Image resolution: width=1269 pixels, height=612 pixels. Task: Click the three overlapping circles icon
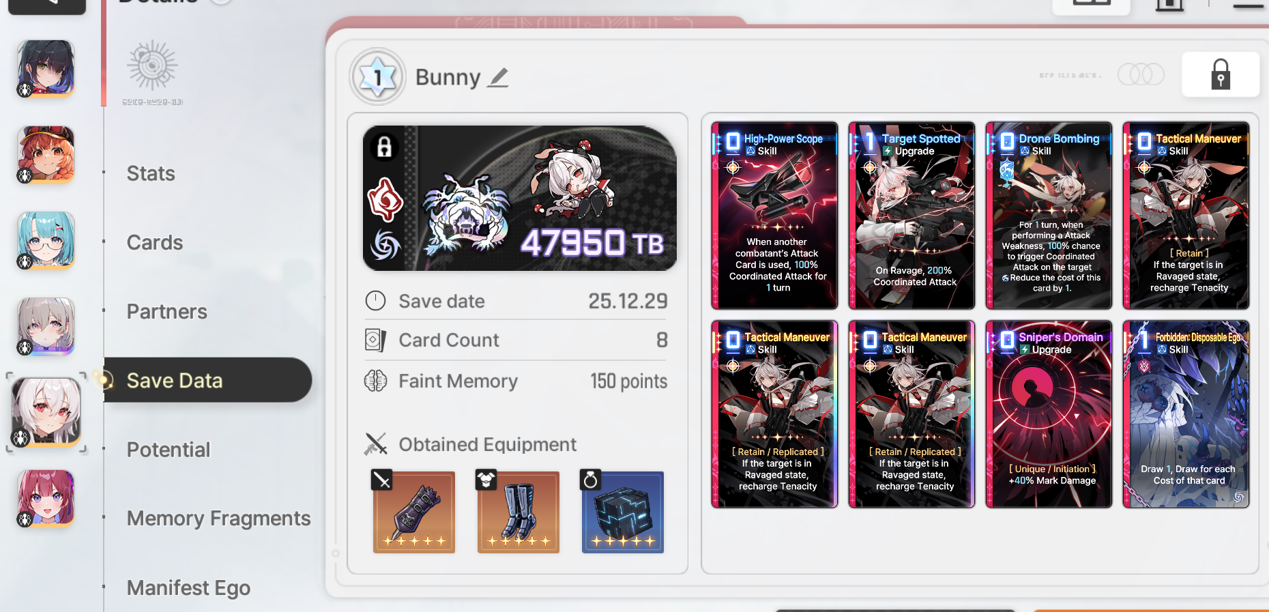pos(1141,74)
